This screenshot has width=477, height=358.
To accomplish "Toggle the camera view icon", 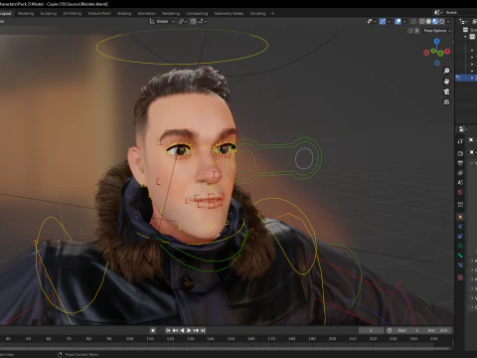I will (x=446, y=91).
